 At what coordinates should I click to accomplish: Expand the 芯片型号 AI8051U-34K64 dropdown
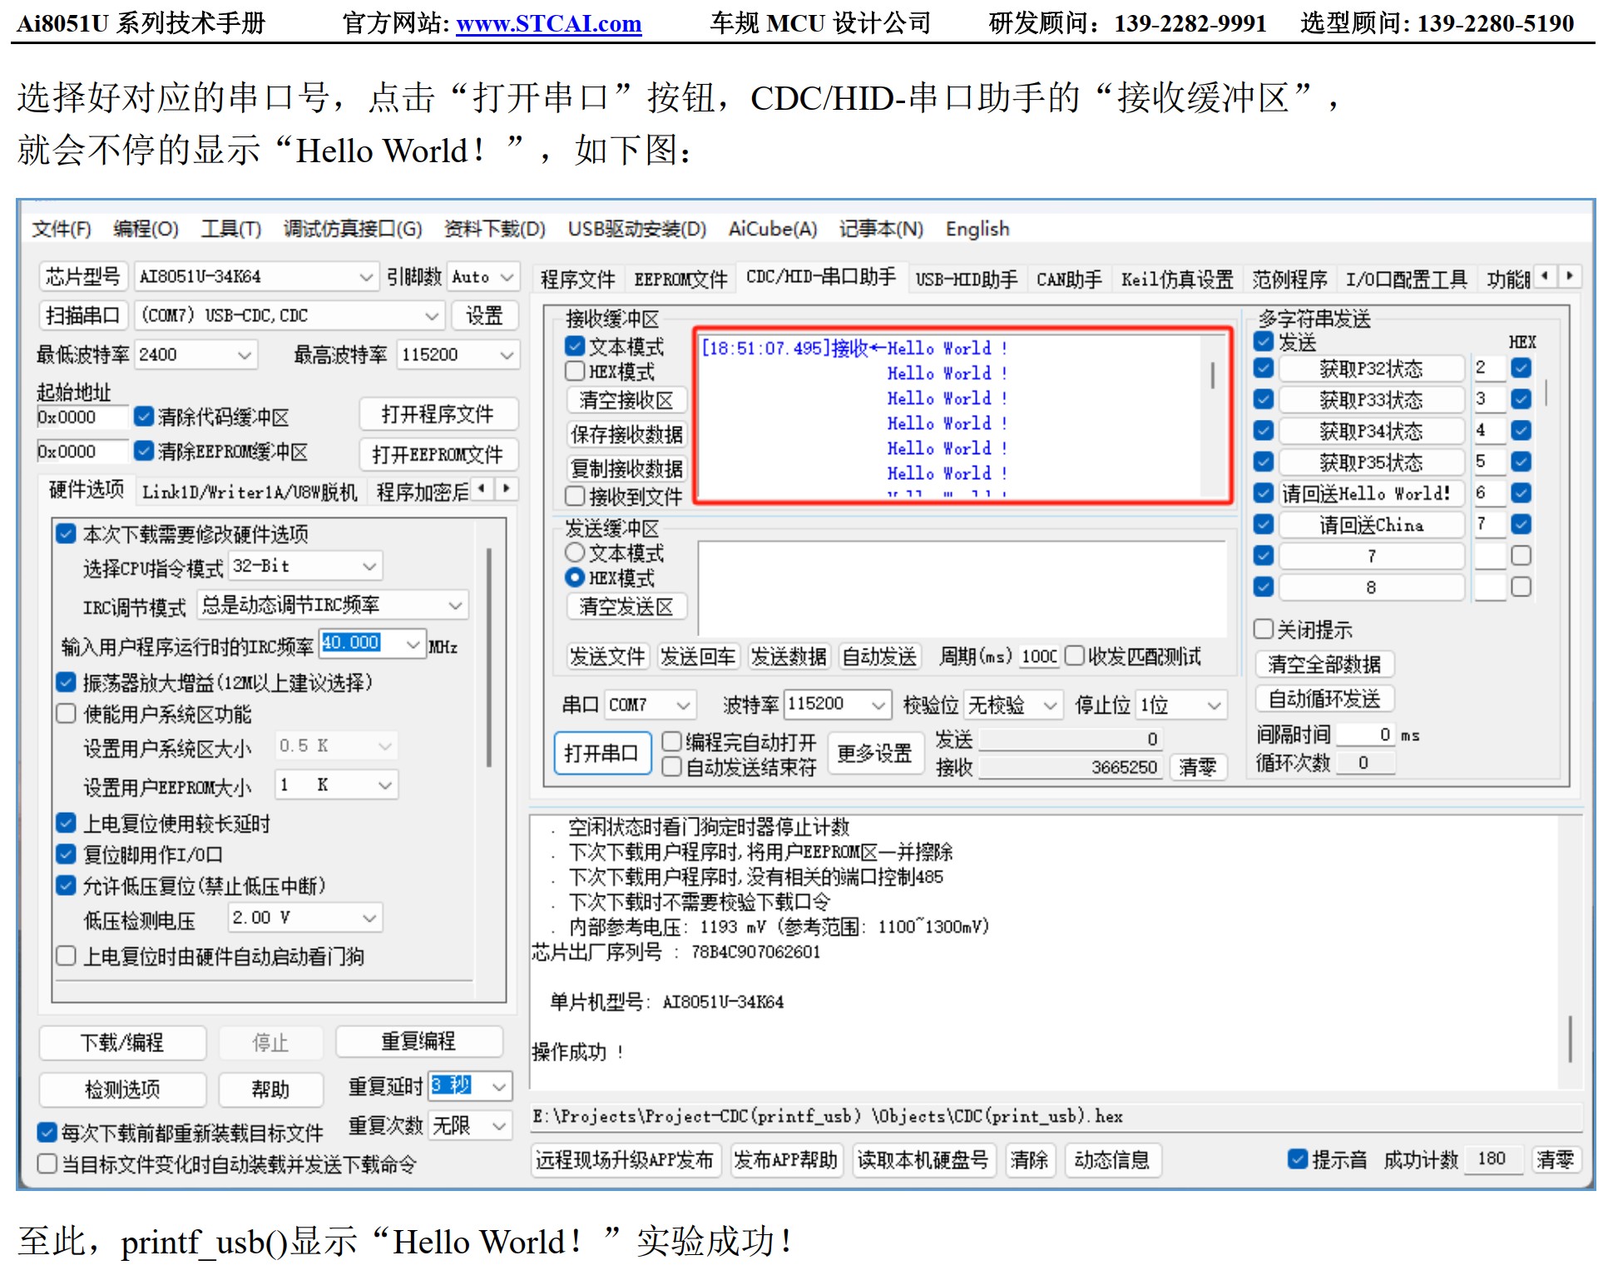(x=365, y=277)
